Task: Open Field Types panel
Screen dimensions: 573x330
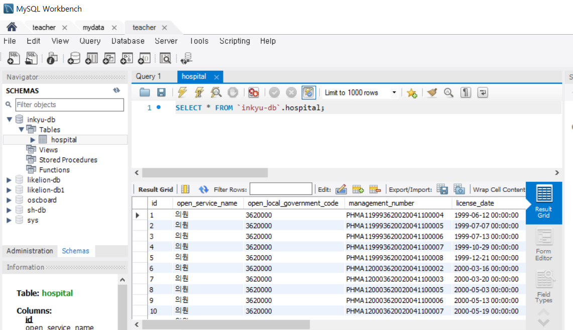Action: click(544, 287)
